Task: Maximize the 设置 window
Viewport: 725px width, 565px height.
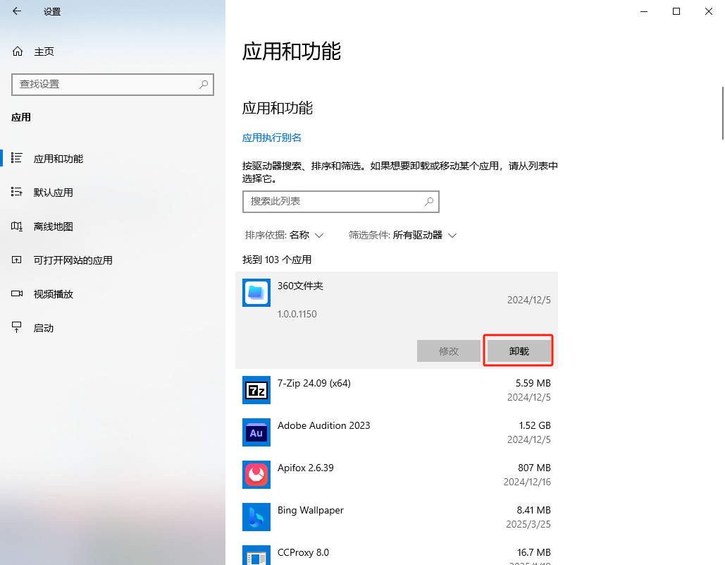Action: tap(676, 11)
